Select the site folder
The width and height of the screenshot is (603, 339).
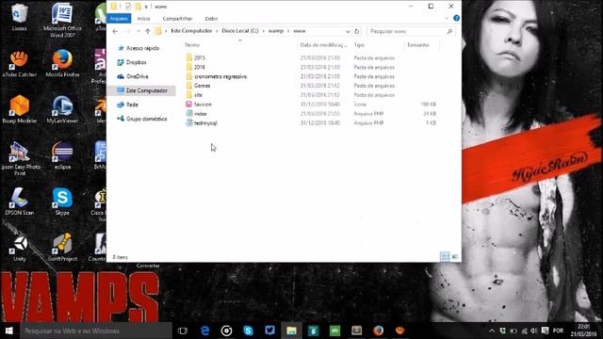pos(198,95)
